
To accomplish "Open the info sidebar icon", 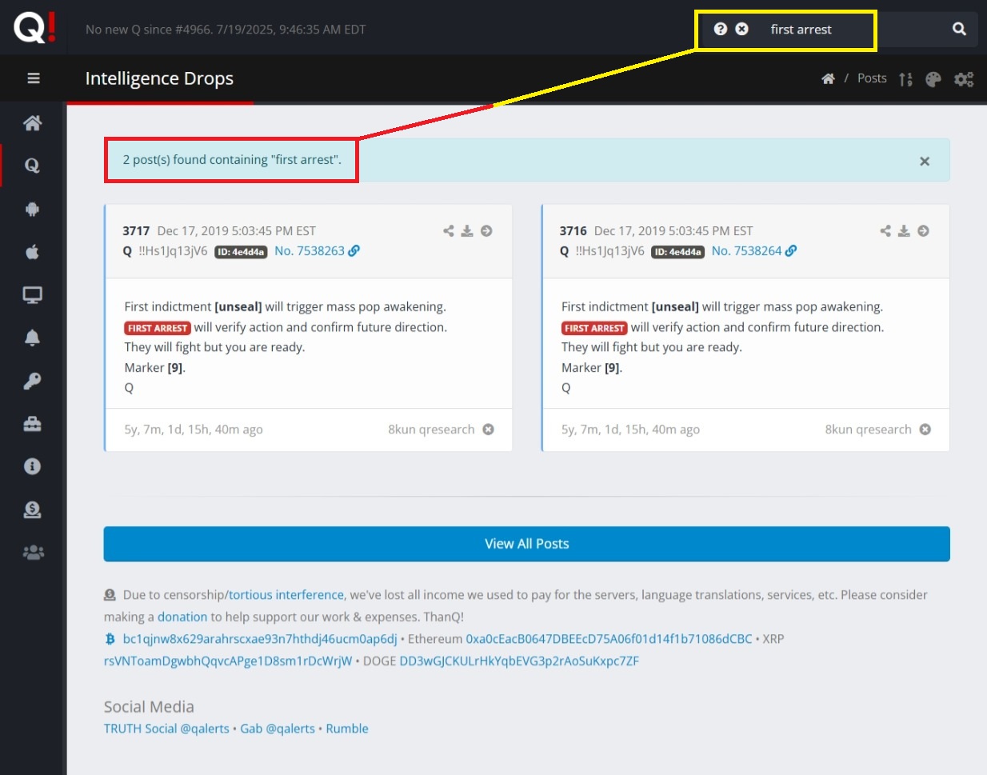I will pos(33,466).
